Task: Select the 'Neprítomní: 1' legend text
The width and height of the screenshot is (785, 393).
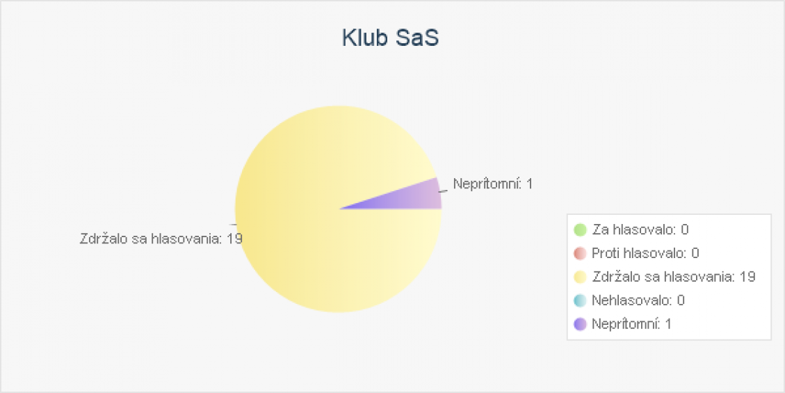Action: click(x=632, y=324)
